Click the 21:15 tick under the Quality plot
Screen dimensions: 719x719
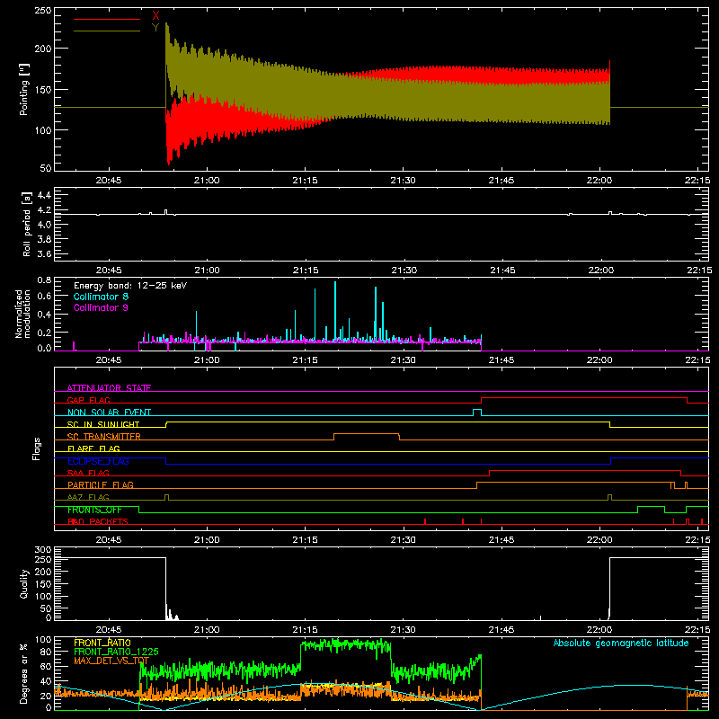coord(305,630)
